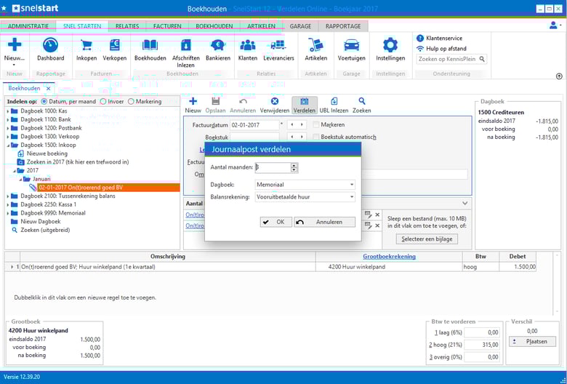
Task: Adjust Aantal maanden spinner arrows
Action: (x=294, y=167)
